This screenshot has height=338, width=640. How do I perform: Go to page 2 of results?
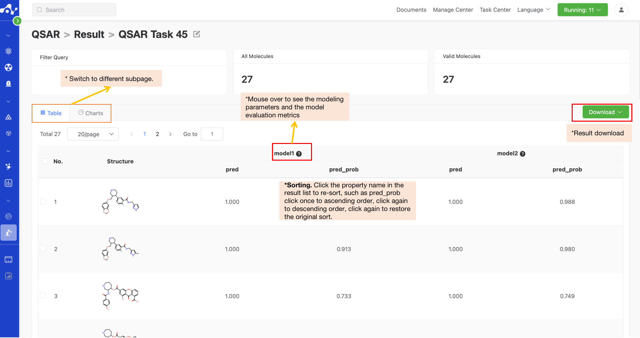click(x=157, y=134)
